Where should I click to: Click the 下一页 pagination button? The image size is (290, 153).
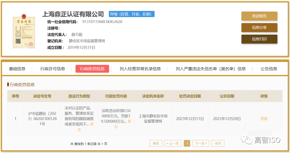[201, 143]
